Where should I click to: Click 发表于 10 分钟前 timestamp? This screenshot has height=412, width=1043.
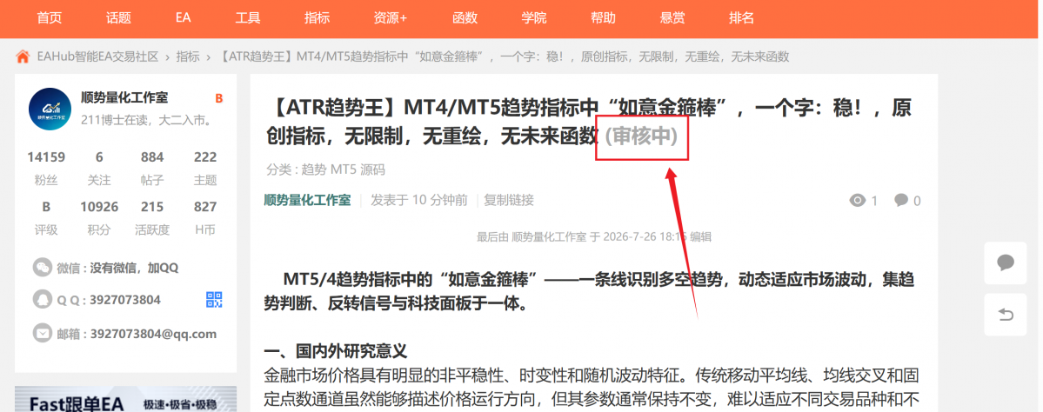tap(419, 200)
